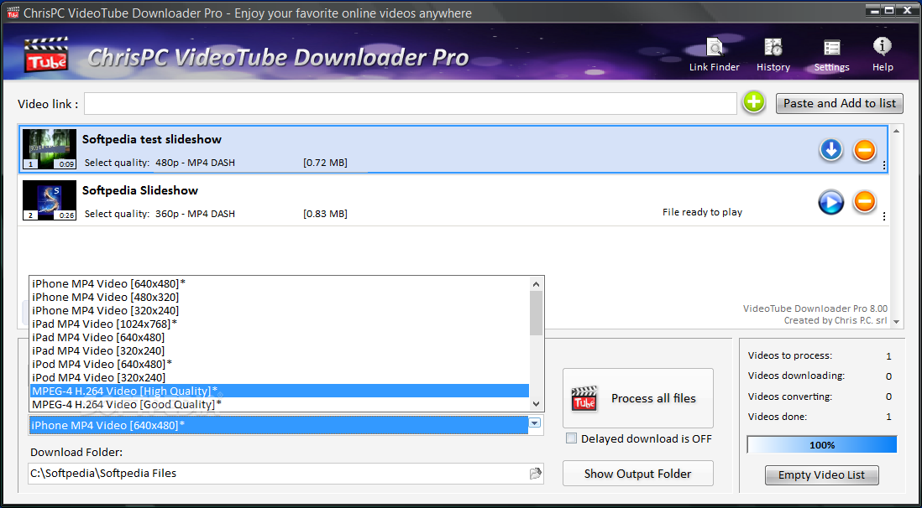Select iPad MP4 Video [320x240] option

point(280,351)
